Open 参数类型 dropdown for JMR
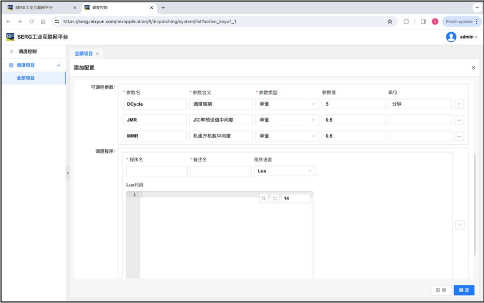 pyautogui.click(x=287, y=120)
